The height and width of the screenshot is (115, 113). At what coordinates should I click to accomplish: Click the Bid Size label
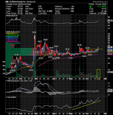coord(29,14)
